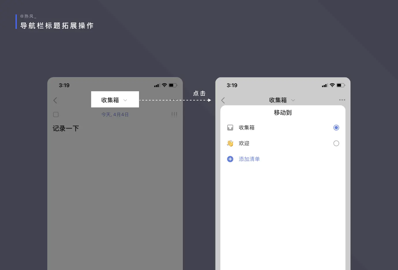Tick the task checkbox on left phone
The width and height of the screenshot is (398, 270).
tap(56, 114)
